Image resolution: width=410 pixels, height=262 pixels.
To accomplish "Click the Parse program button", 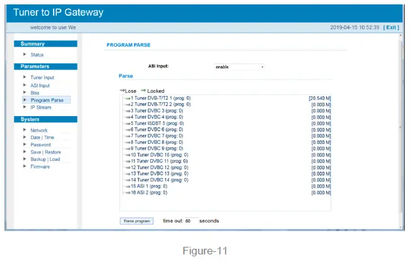I will point(136,221).
